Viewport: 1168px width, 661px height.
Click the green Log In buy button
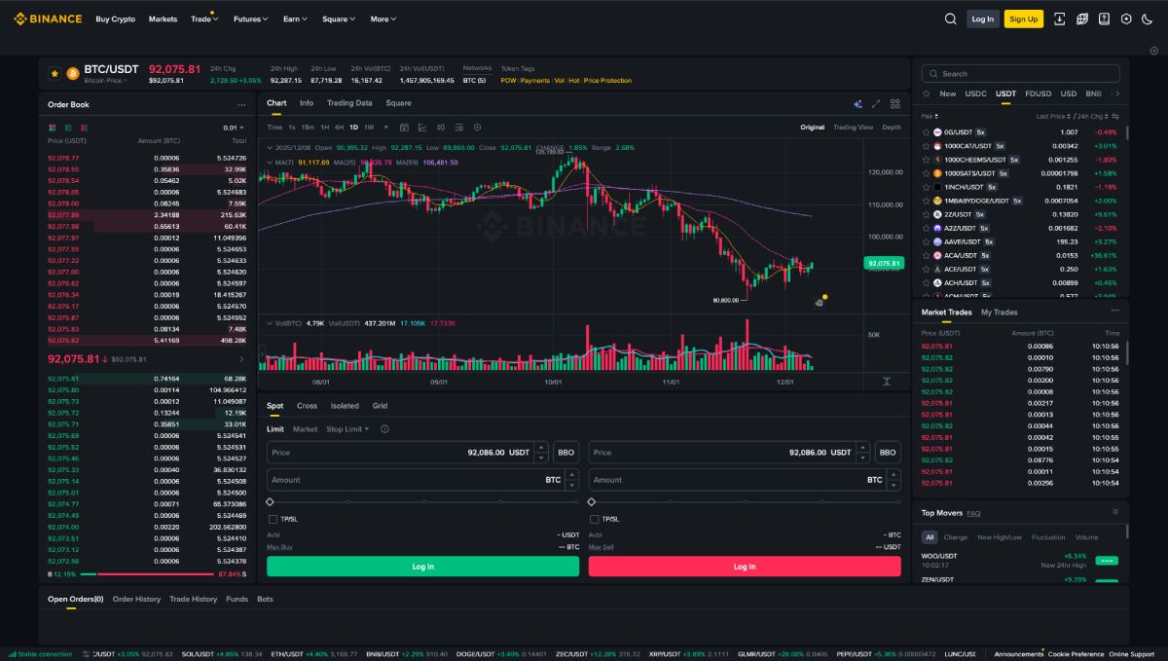click(422, 567)
